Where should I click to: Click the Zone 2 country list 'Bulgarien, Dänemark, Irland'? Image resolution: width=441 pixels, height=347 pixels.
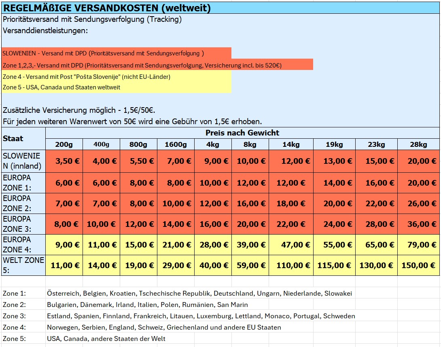tap(147, 305)
